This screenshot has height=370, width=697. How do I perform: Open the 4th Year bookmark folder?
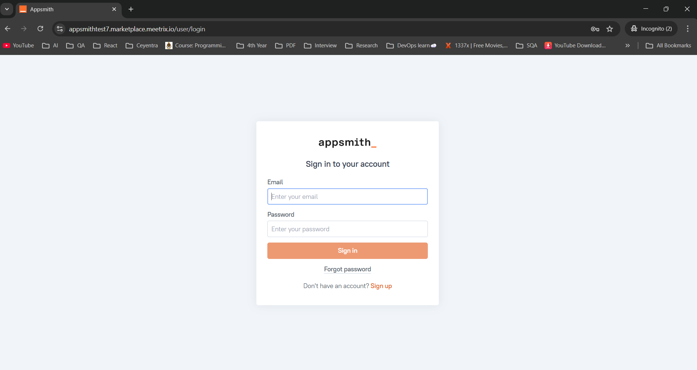(252, 46)
